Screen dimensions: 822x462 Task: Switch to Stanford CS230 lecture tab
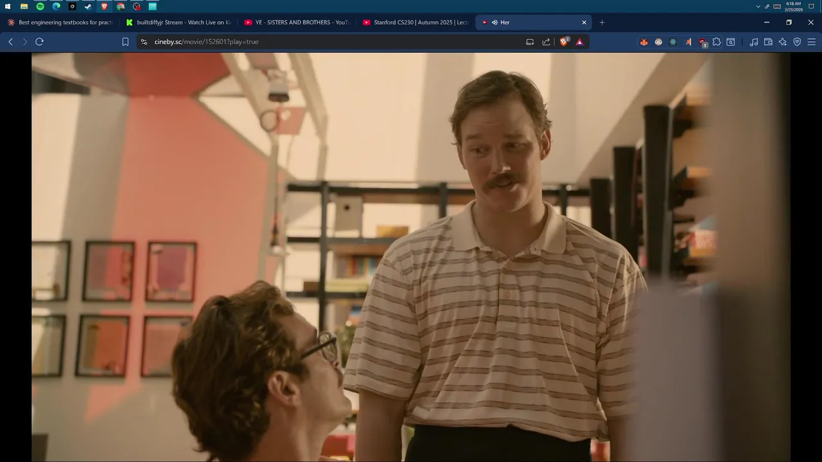pyautogui.click(x=414, y=22)
